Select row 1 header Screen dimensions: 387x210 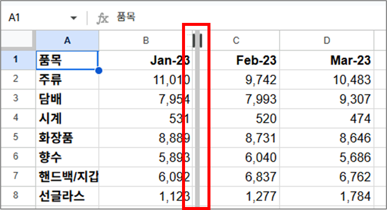[x=18, y=60]
